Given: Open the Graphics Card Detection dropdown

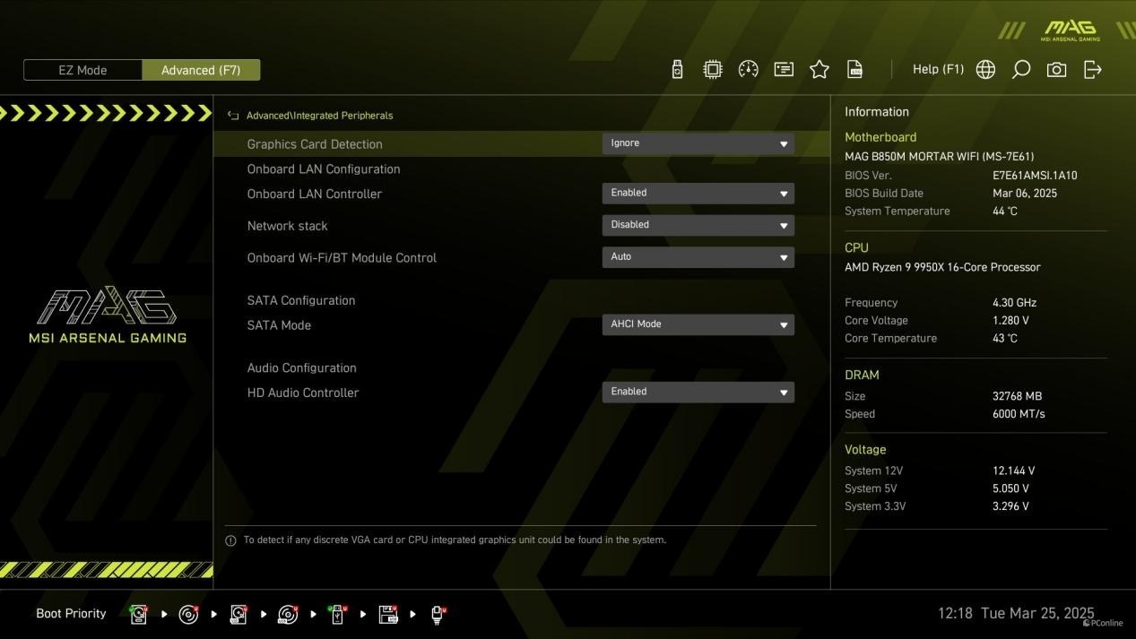Looking at the screenshot, I should click(x=698, y=143).
